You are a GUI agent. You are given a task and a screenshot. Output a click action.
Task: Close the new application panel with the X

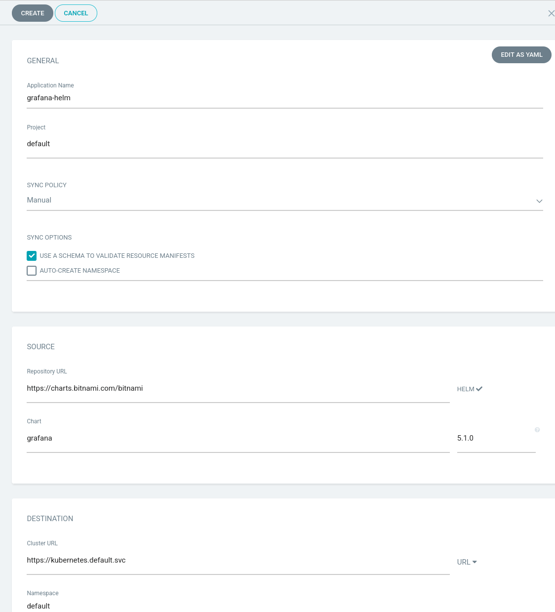click(x=552, y=13)
